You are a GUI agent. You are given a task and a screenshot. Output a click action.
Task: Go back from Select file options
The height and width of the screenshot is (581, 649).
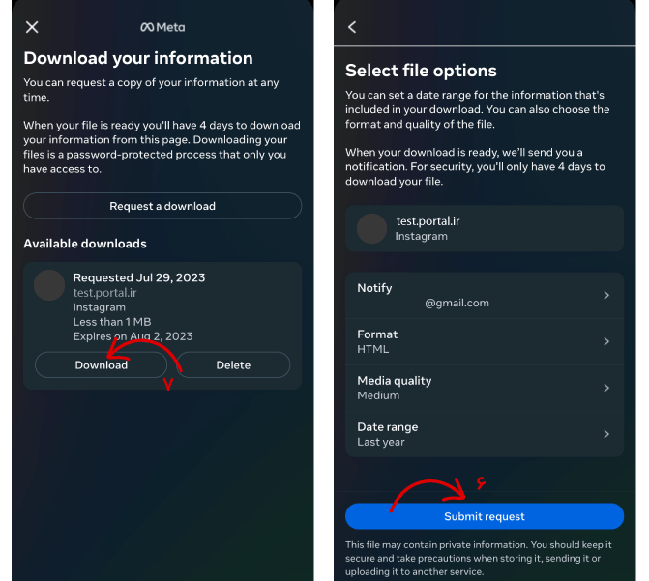352,27
